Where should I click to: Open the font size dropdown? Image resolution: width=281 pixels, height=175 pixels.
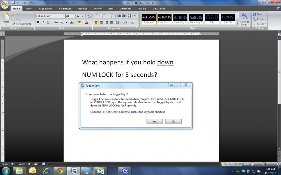[x=73, y=16]
